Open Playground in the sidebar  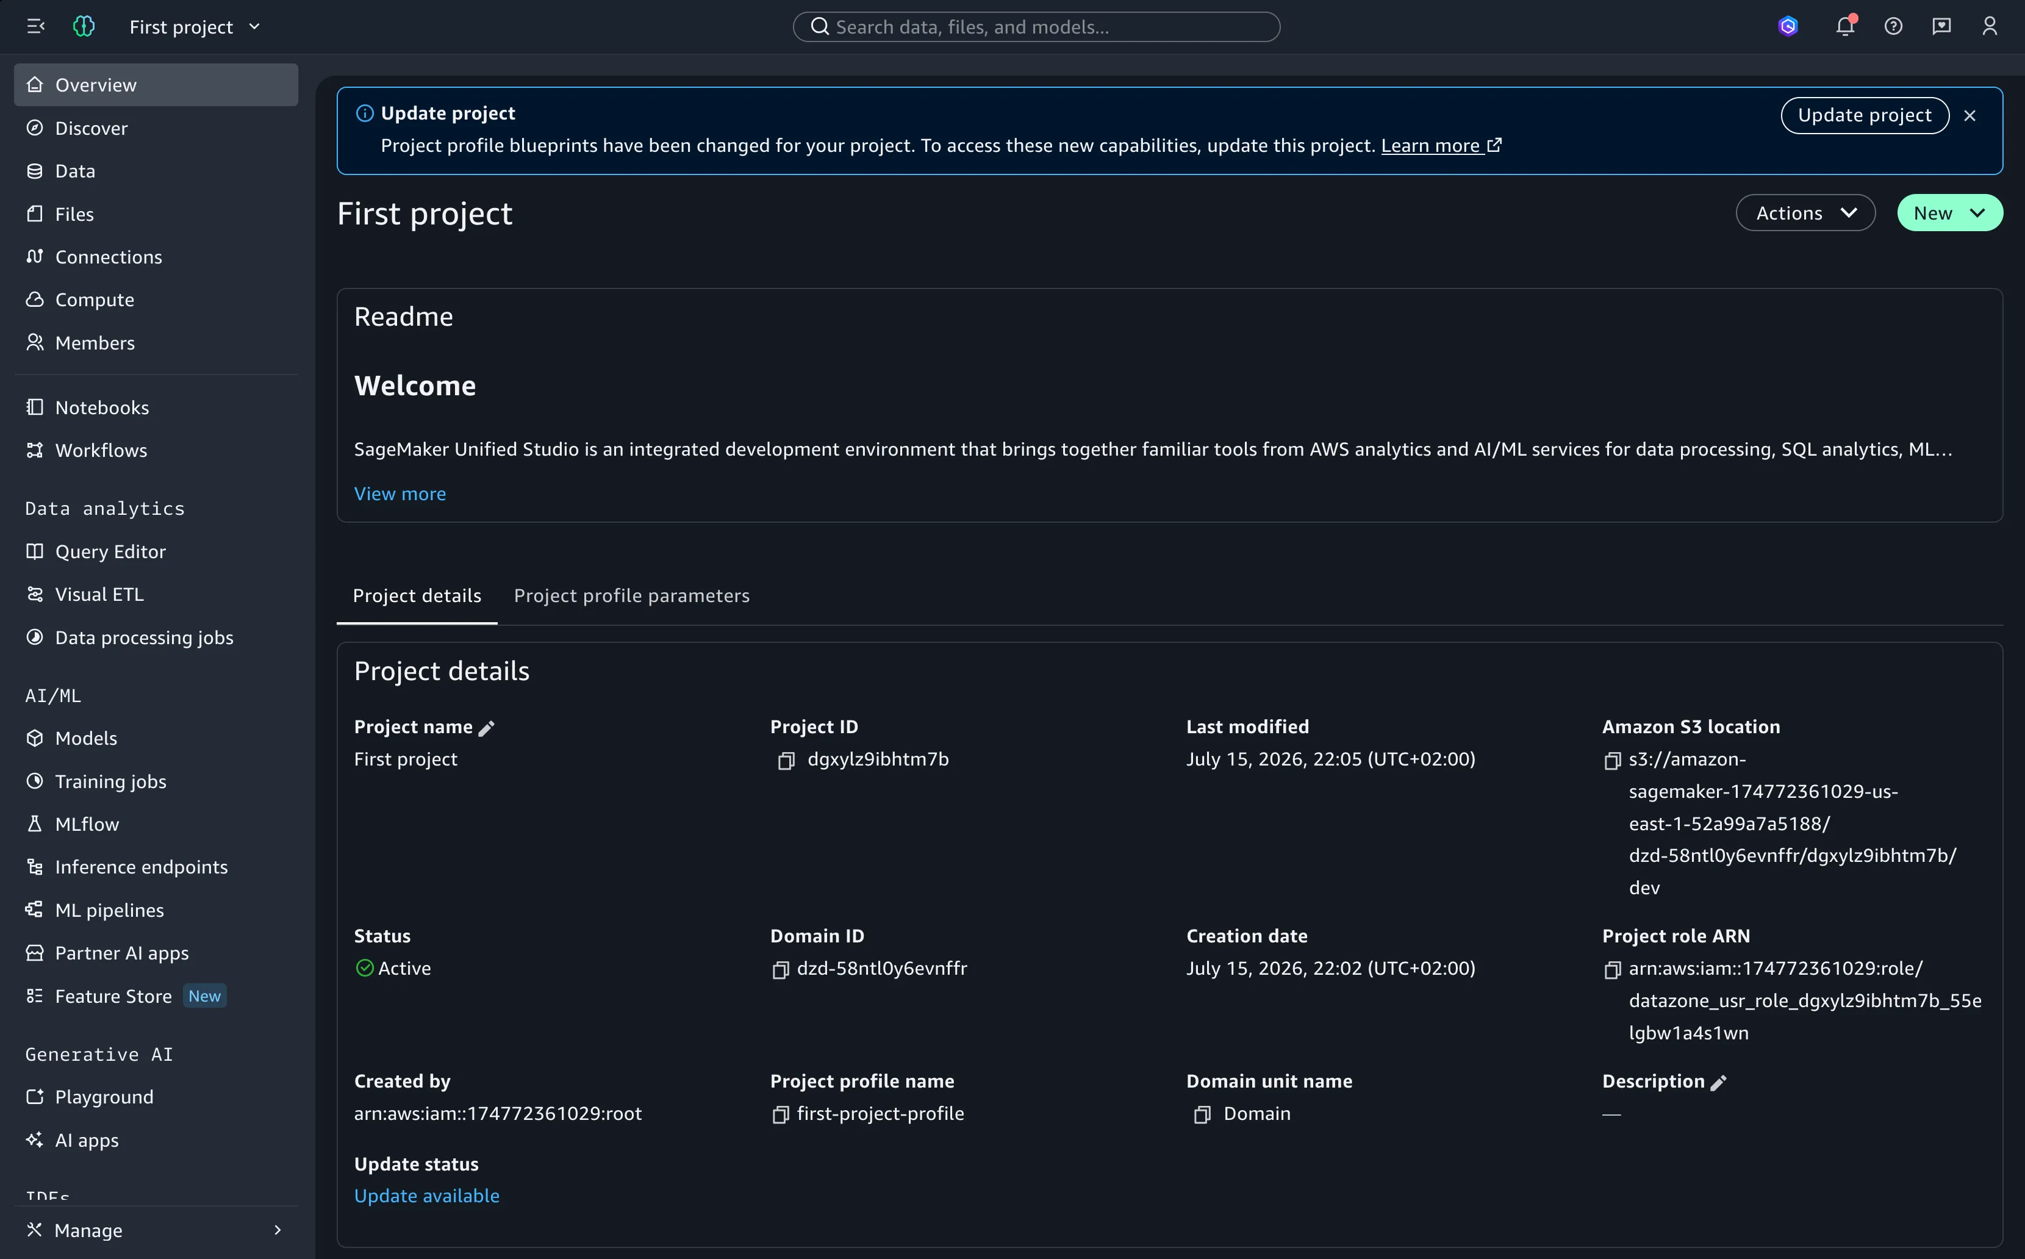point(156,1097)
